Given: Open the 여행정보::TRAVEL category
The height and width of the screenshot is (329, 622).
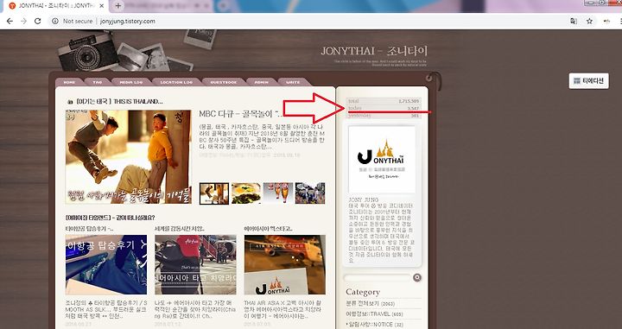Looking at the screenshot, I should 374,314.
